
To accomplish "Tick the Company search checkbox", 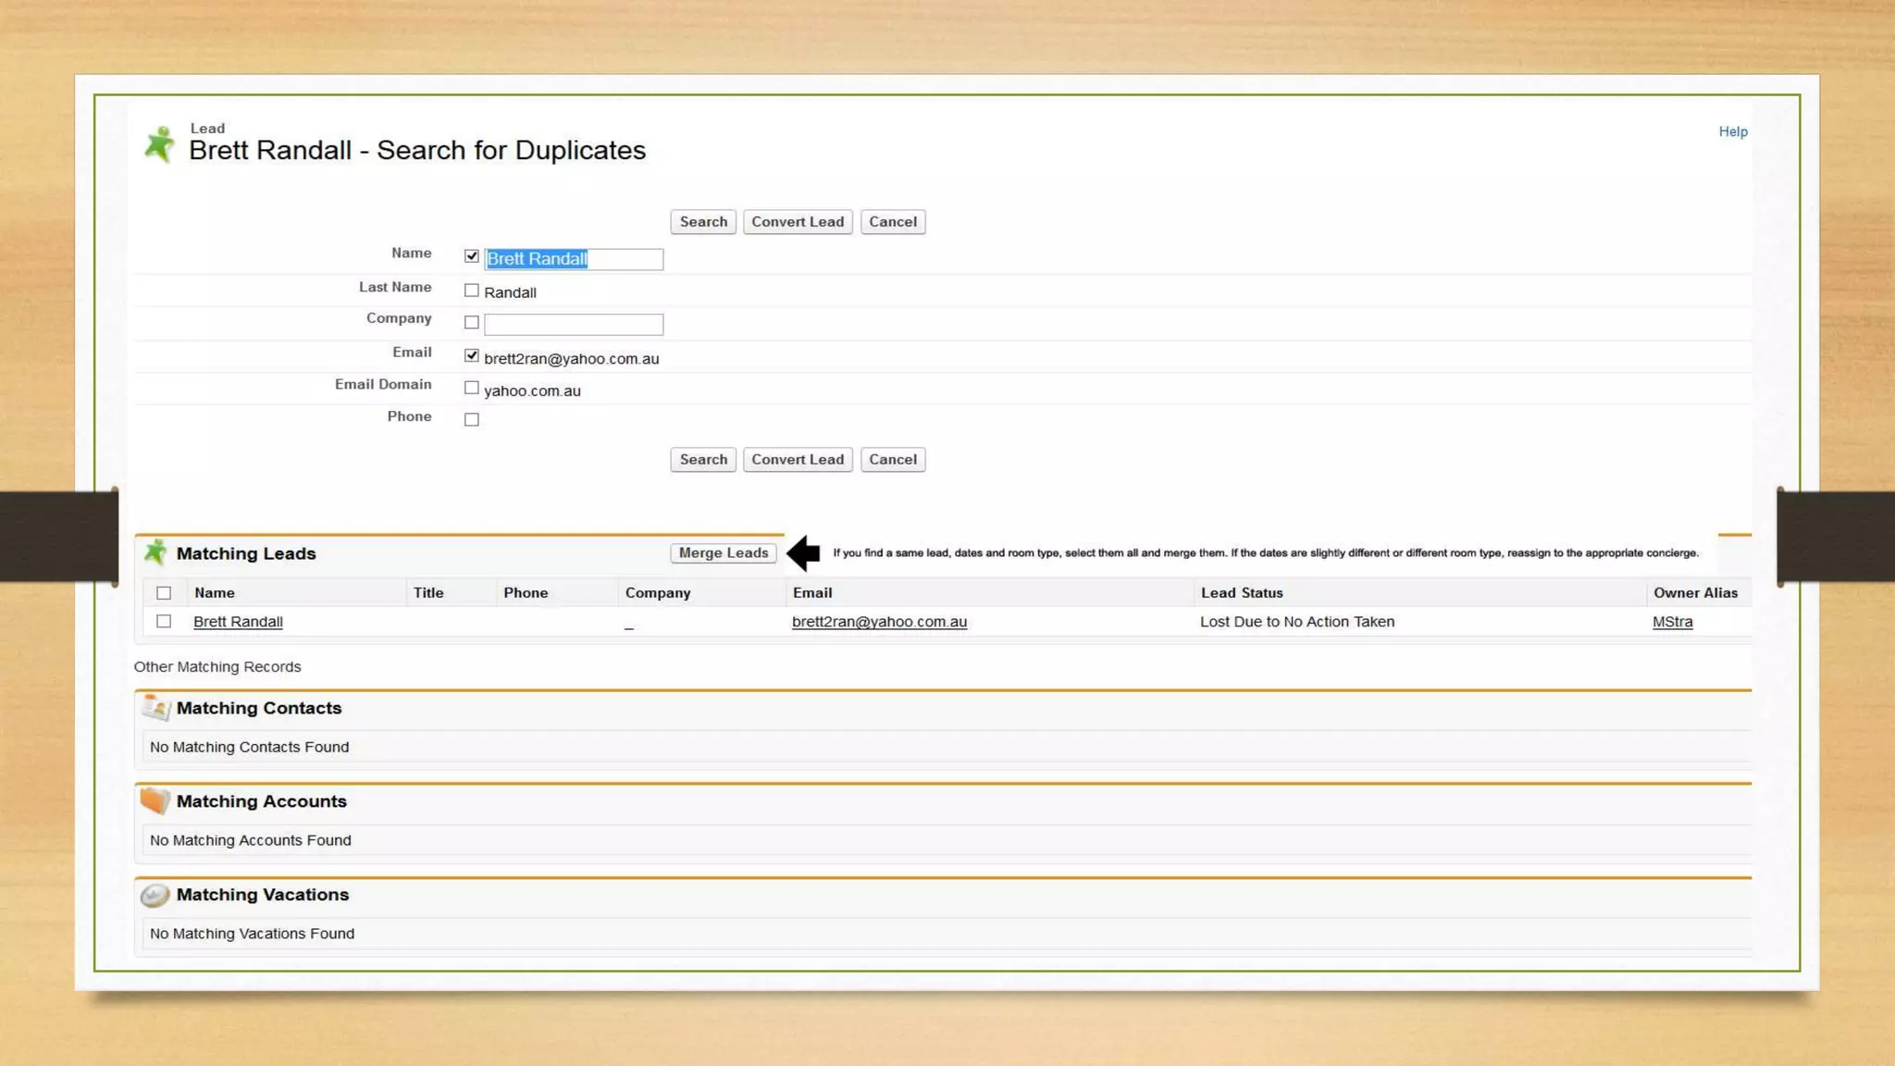I will (x=472, y=323).
